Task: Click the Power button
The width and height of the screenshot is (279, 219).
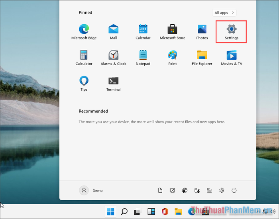Action: (x=234, y=190)
